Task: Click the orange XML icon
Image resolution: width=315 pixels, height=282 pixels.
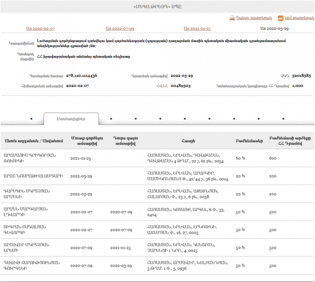Action: 281,18
